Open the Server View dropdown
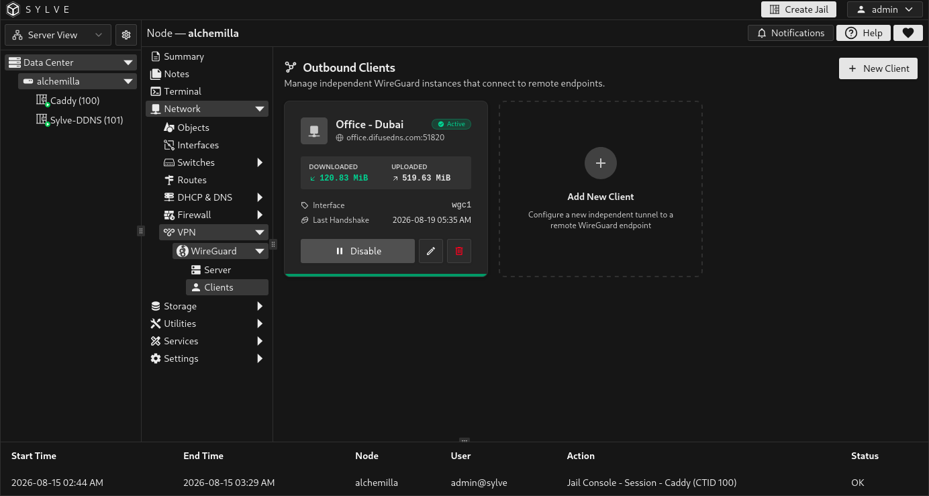 (x=58, y=35)
